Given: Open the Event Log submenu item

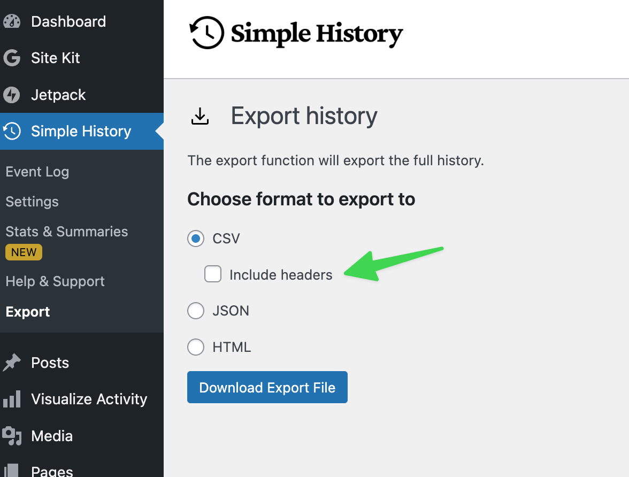Looking at the screenshot, I should click(x=37, y=172).
